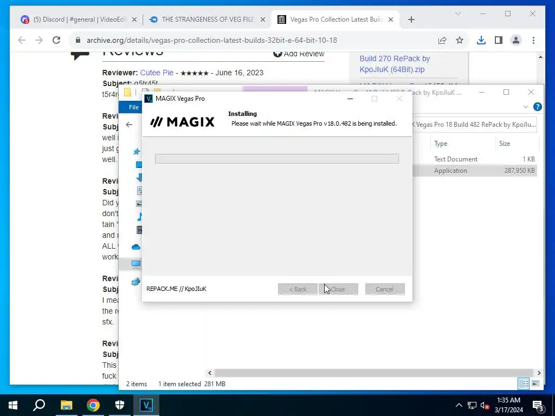This screenshot has width=555, height=416.
Task: Click the Explorer address bar path
Action: coord(474,125)
